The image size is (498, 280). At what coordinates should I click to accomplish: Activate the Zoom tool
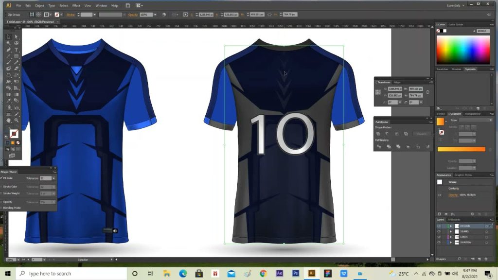coord(16,121)
